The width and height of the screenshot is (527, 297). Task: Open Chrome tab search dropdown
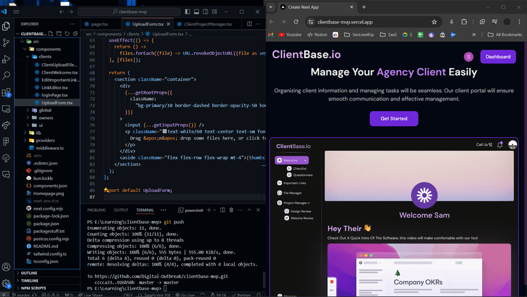pos(271,7)
